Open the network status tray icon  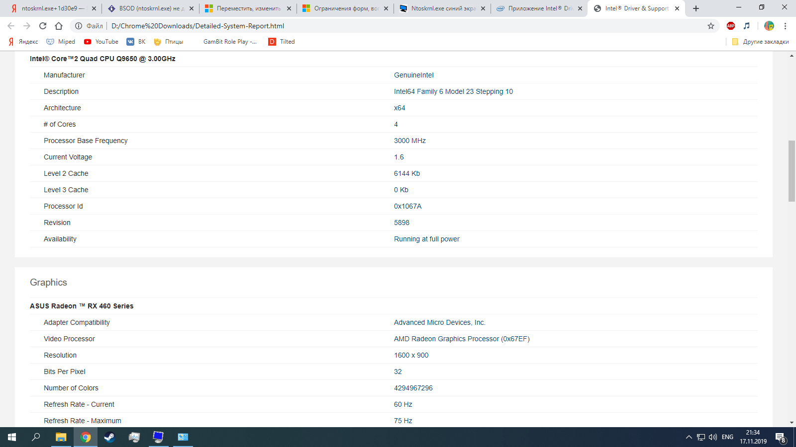click(x=701, y=437)
